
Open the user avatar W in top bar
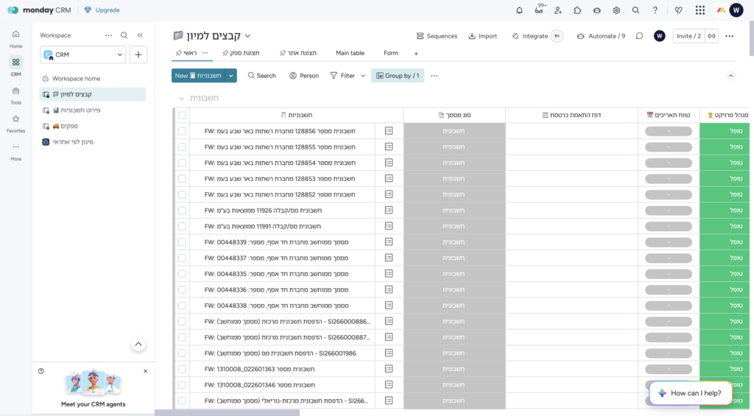point(736,10)
